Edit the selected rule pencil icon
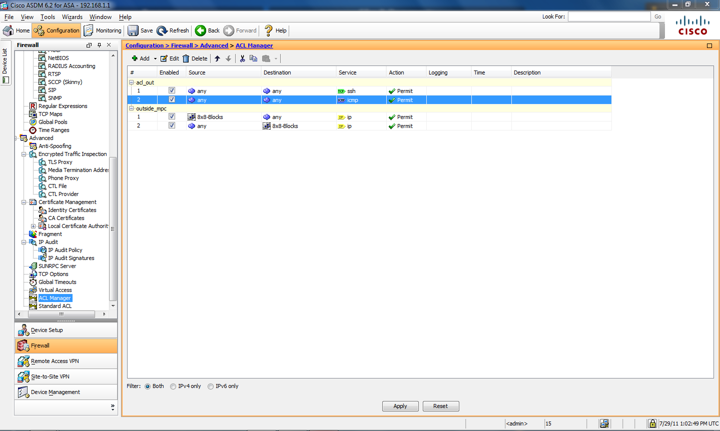 tap(164, 58)
